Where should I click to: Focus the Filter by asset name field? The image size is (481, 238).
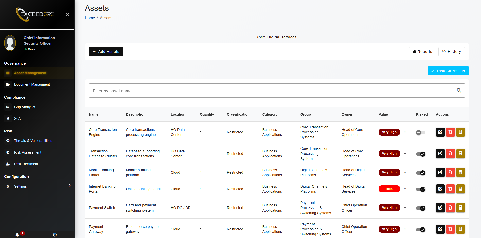(x=272, y=91)
